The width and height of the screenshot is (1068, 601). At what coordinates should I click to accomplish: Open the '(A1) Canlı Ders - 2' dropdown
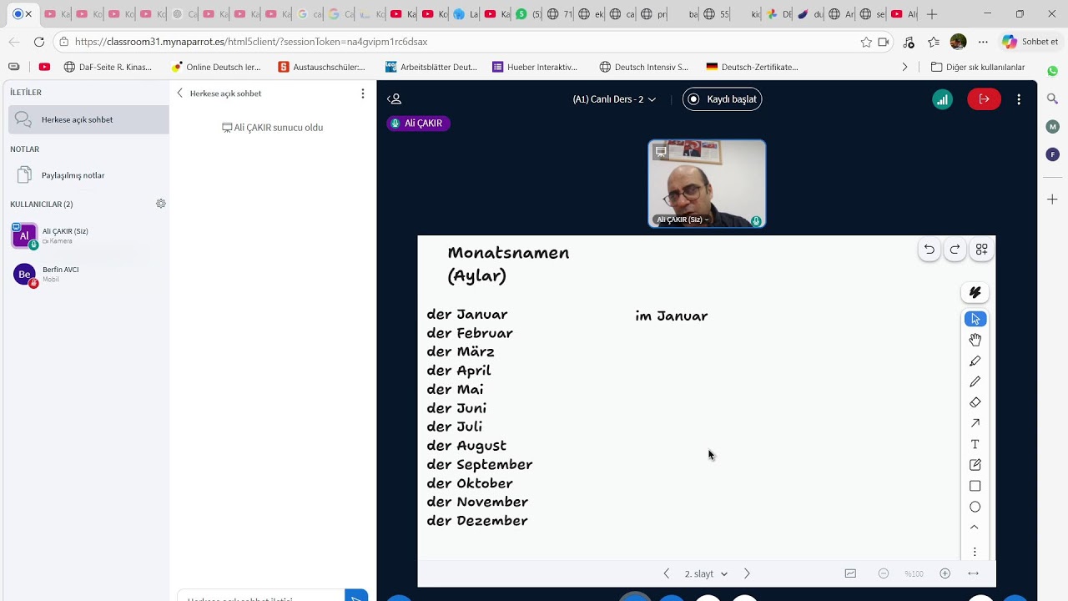tap(614, 99)
